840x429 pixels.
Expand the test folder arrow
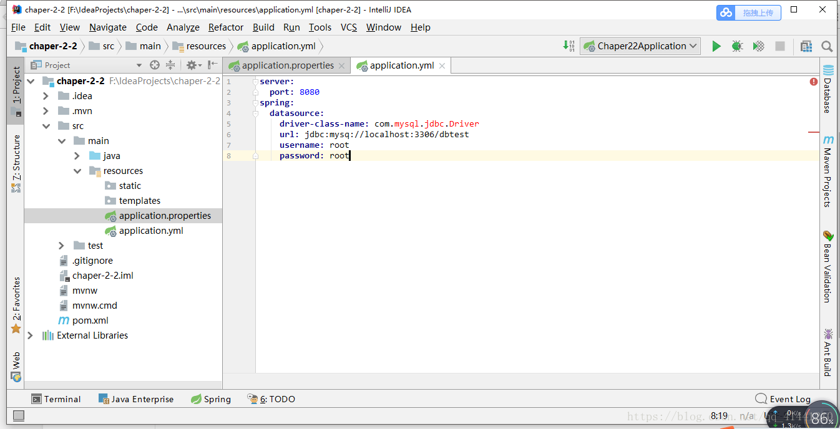[x=61, y=246]
